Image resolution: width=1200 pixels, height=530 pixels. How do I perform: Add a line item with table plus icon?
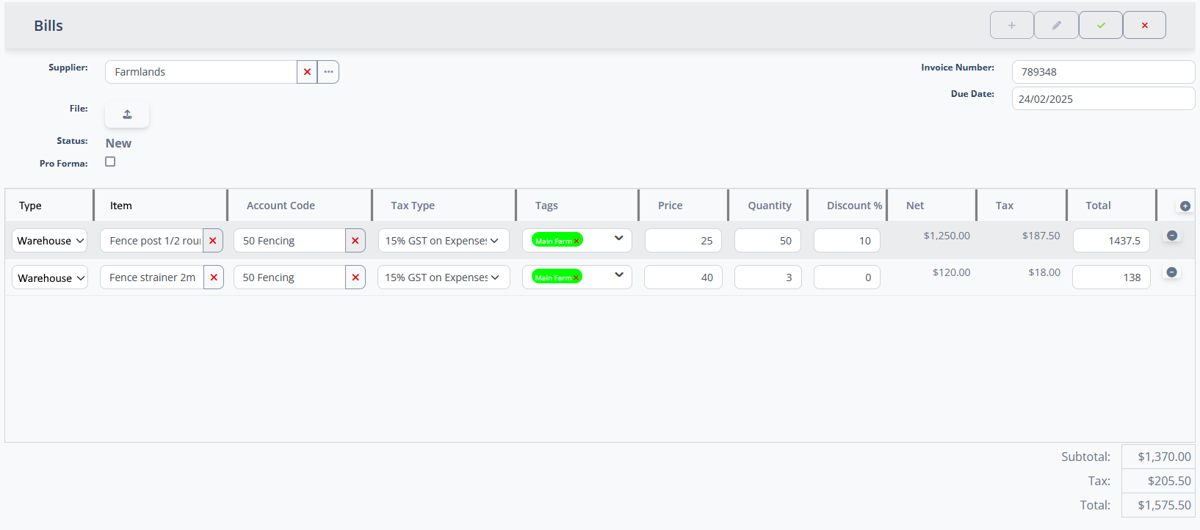1185,206
